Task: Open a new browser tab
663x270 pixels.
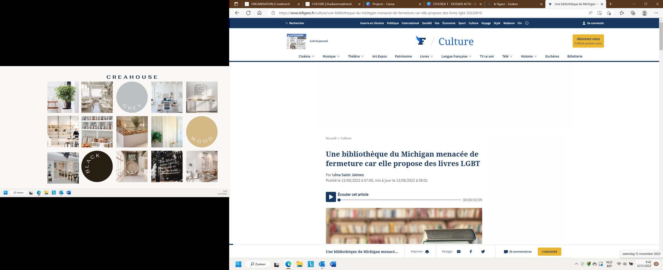Action: (x=611, y=4)
